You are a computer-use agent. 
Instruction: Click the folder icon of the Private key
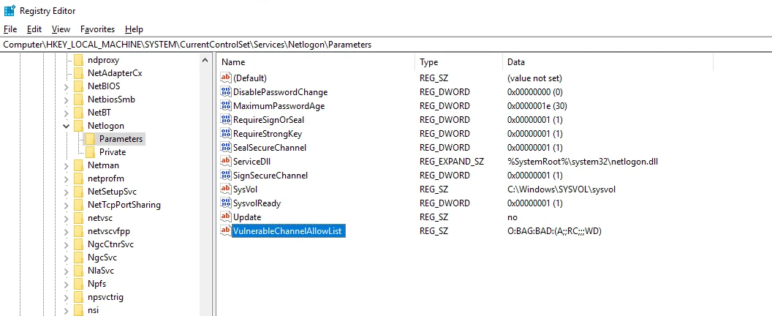coord(90,152)
